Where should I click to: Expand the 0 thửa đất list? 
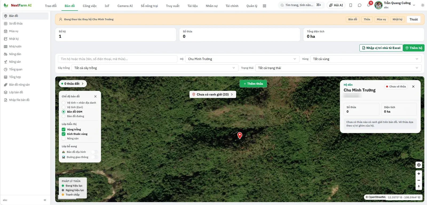73,84
